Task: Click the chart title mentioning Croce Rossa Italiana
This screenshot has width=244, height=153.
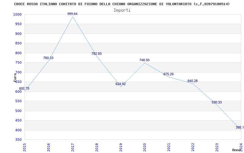Action: (122, 4)
